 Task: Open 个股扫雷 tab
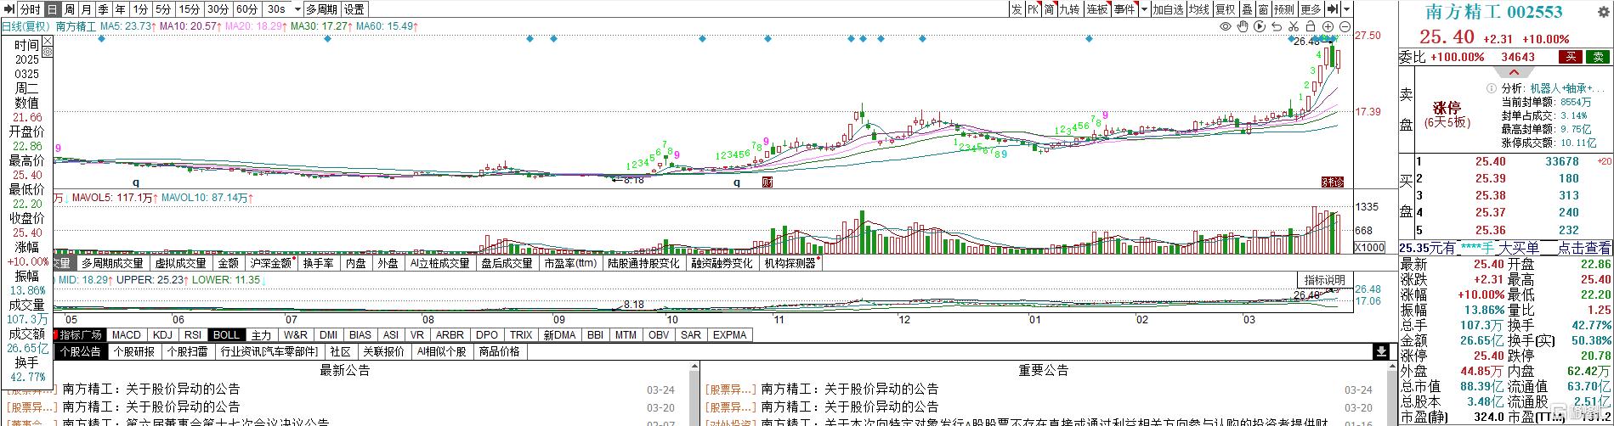[189, 351]
